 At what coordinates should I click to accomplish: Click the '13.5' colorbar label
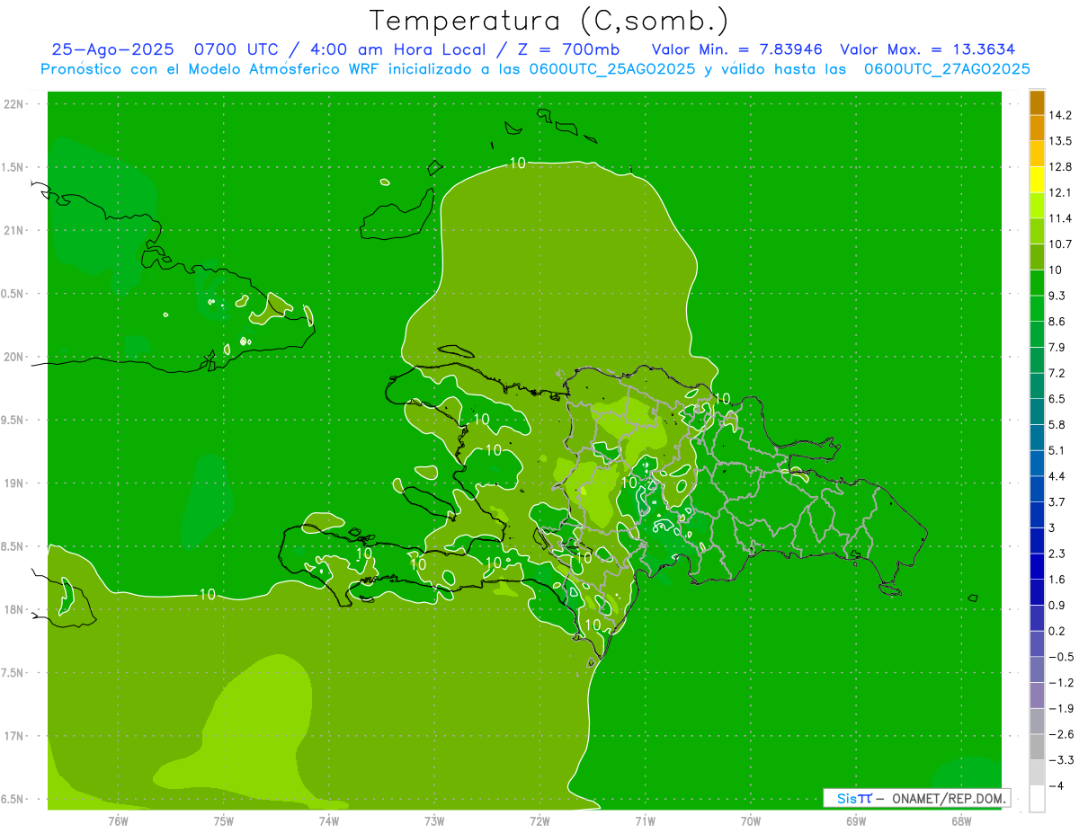1060,141
